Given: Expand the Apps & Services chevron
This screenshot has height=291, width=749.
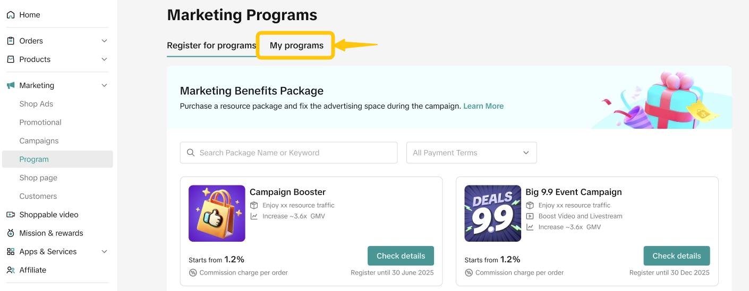Looking at the screenshot, I should [x=104, y=252].
